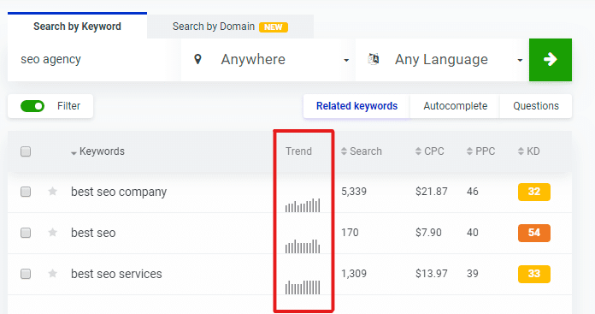Click the PPC value 39
The image size is (595, 314).
pyautogui.click(x=473, y=274)
